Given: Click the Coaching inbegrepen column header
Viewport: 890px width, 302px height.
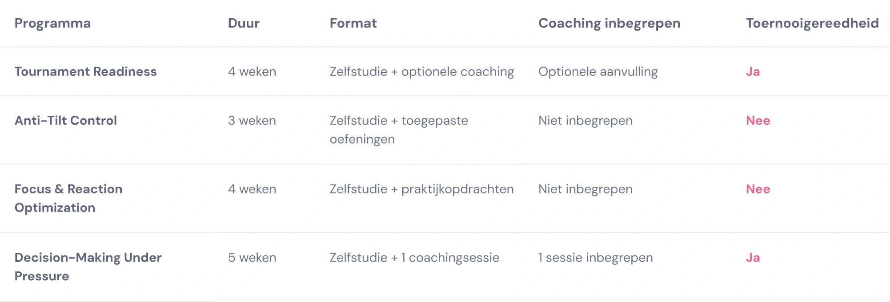Looking at the screenshot, I should tap(609, 23).
